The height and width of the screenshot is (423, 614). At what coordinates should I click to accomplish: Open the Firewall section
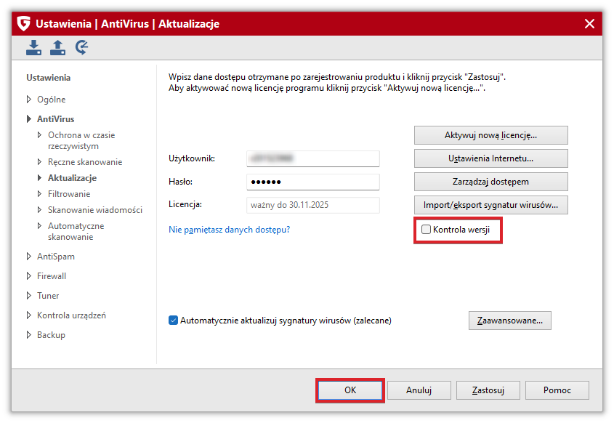(52, 276)
